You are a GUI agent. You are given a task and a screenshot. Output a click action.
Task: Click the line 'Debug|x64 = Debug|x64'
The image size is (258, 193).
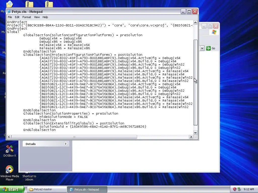(x=60, y=38)
